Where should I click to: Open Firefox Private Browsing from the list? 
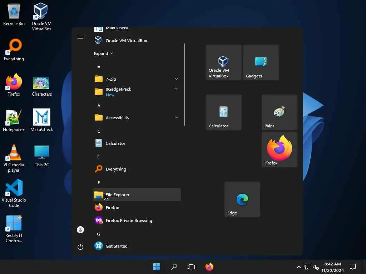click(x=137, y=220)
